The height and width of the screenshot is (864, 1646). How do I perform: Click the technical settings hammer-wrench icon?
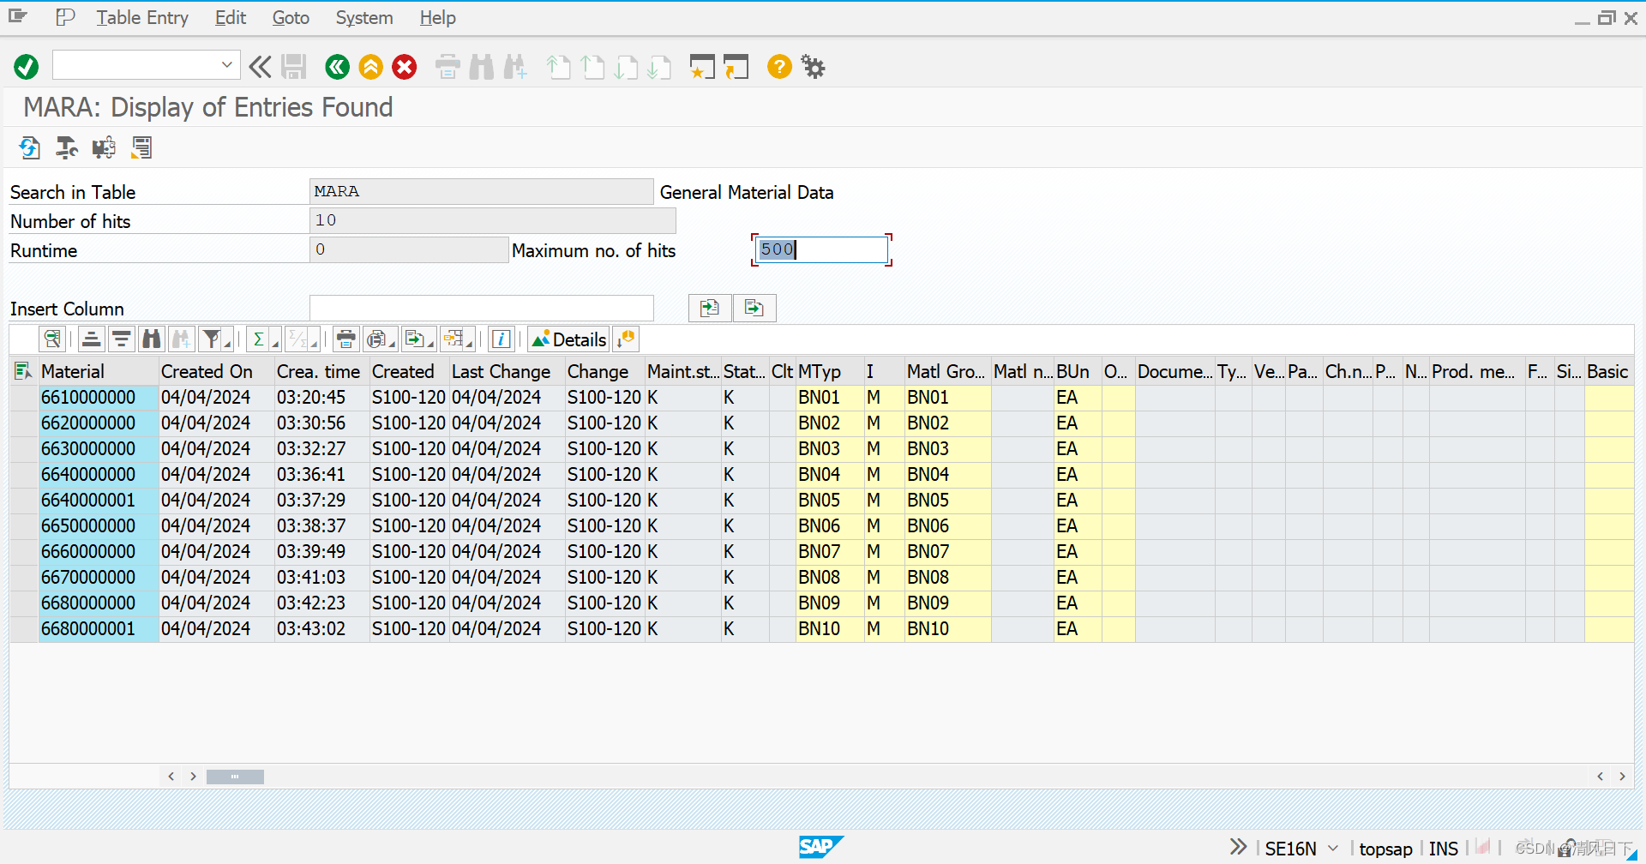66,147
